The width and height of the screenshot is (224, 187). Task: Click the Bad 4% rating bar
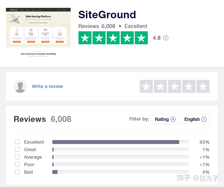click(x=121, y=172)
